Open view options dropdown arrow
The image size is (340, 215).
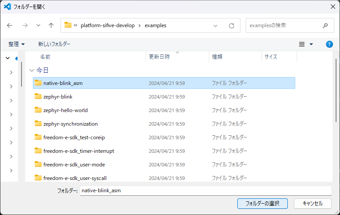(x=311, y=44)
